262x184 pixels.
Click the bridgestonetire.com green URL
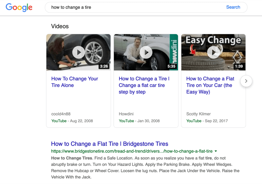coord(132,151)
